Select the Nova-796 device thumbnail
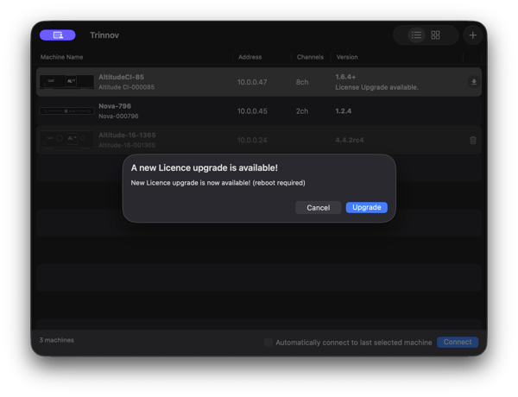This screenshot has height=397, width=518. [66, 111]
